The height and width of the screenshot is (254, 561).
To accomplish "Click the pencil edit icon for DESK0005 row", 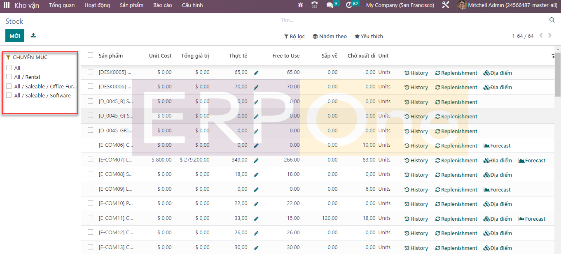I will (256, 73).
